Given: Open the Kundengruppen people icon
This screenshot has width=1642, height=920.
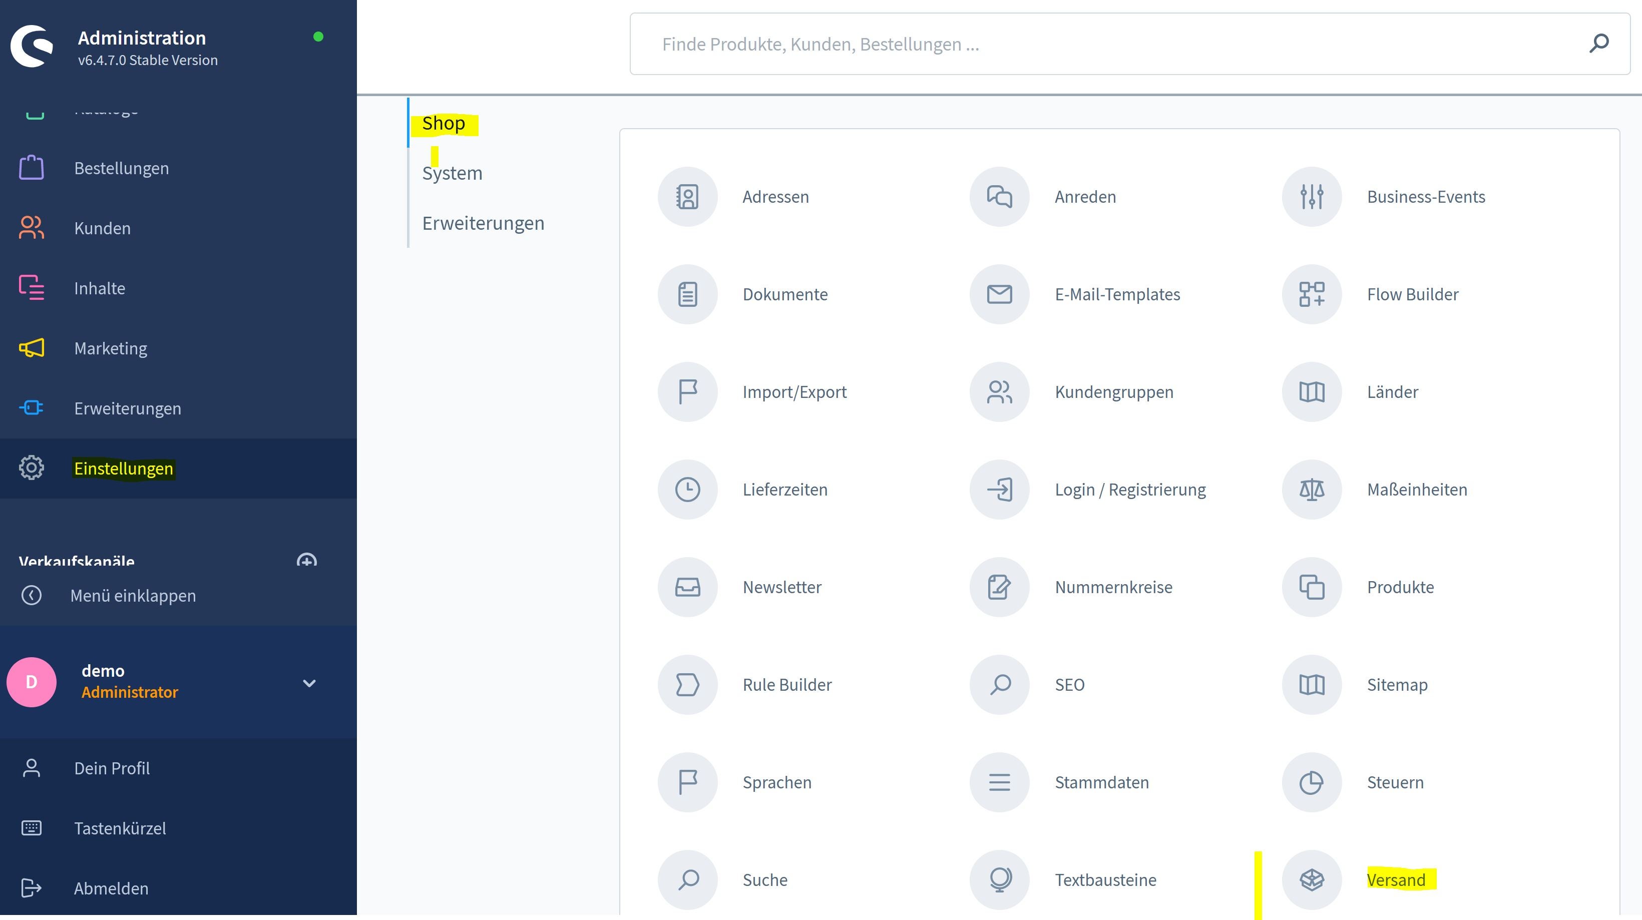Looking at the screenshot, I should (x=999, y=391).
